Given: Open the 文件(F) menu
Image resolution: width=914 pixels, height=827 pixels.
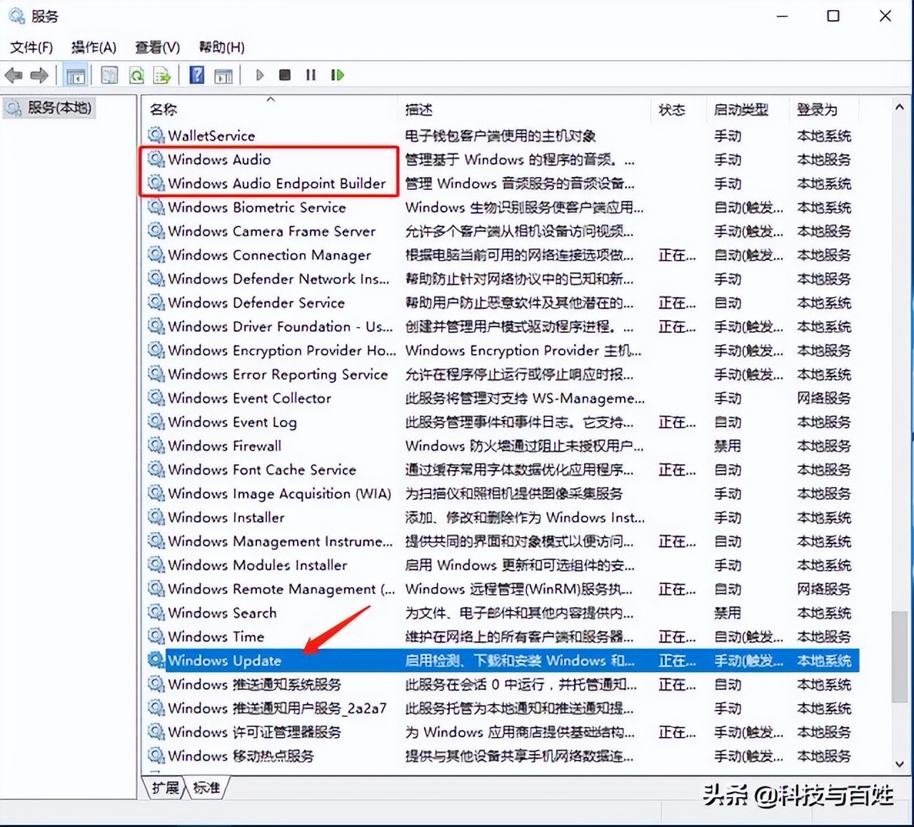Looking at the screenshot, I should (x=31, y=47).
